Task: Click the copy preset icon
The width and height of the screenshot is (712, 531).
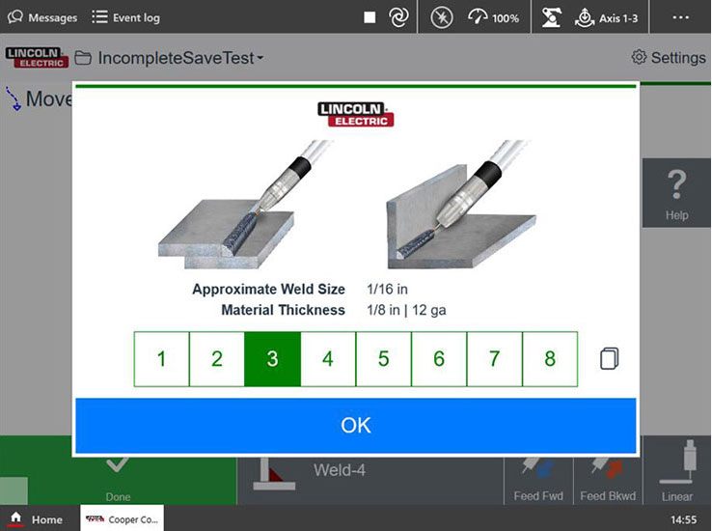Action: click(x=609, y=358)
